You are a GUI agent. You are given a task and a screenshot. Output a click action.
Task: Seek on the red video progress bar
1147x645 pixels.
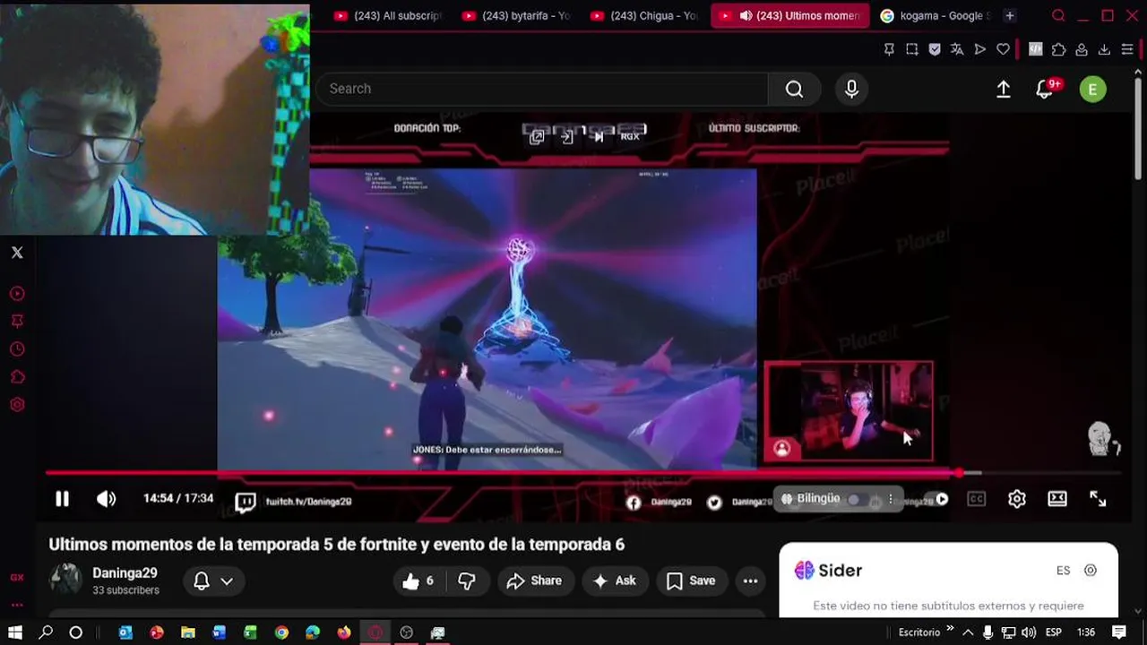[x=582, y=472]
